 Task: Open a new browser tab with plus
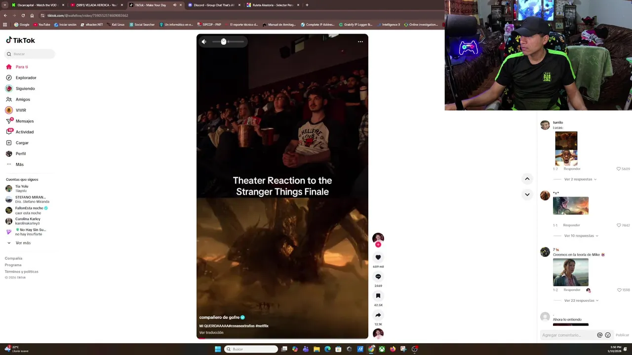[307, 5]
